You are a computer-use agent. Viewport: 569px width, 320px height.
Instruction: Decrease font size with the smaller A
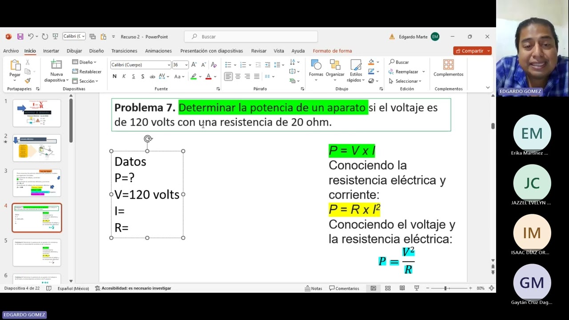[x=203, y=64]
